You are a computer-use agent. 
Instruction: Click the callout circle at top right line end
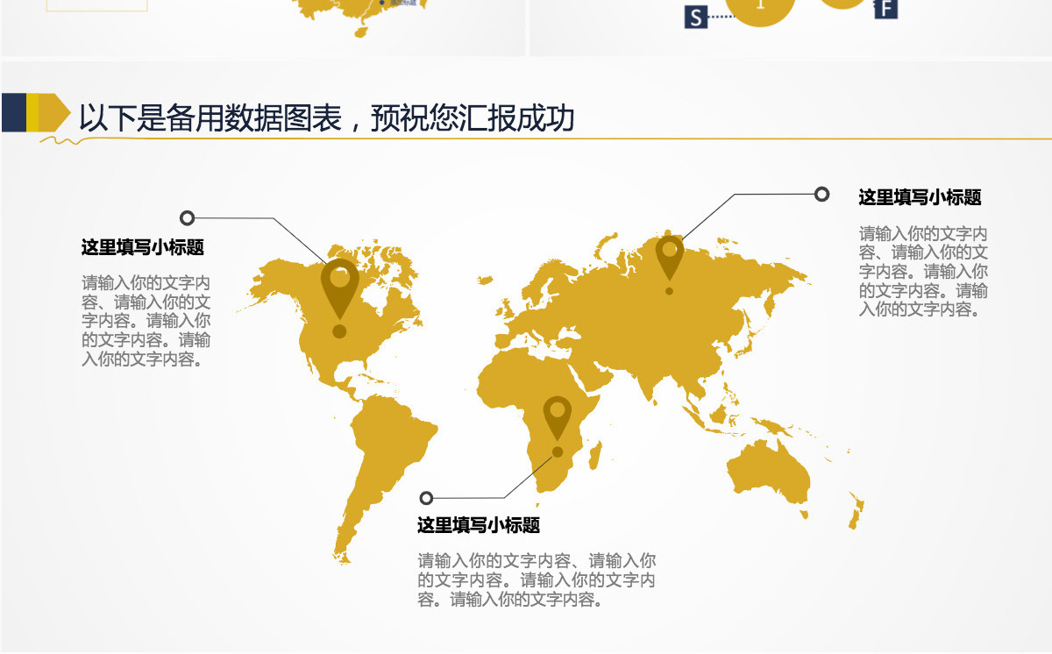pos(821,194)
